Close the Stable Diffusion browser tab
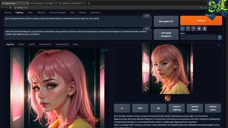The height and width of the screenshot is (128, 228). click(x=28, y=4)
